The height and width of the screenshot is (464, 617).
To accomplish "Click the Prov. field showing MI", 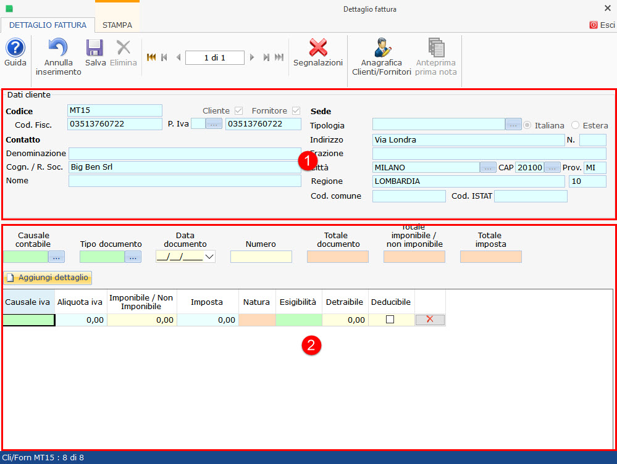I will point(595,167).
